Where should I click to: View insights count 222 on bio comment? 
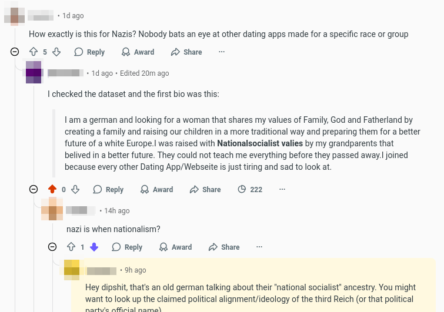tap(250, 190)
